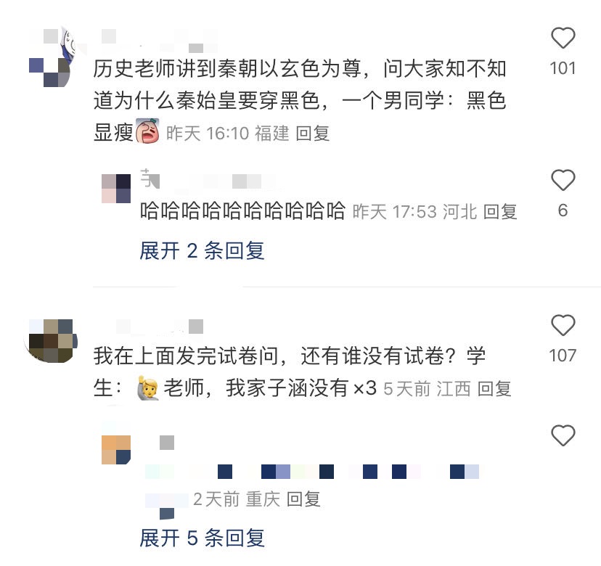Reply to the Hebei 哈哈哈 comment
This screenshot has height=566, width=601.
pyautogui.click(x=500, y=212)
